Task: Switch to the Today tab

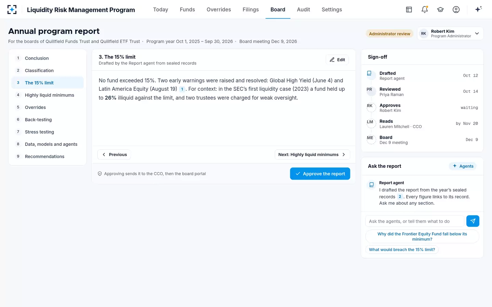Action: (161, 10)
